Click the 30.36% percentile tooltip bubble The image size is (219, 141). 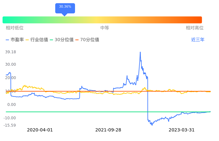coord(65,7)
